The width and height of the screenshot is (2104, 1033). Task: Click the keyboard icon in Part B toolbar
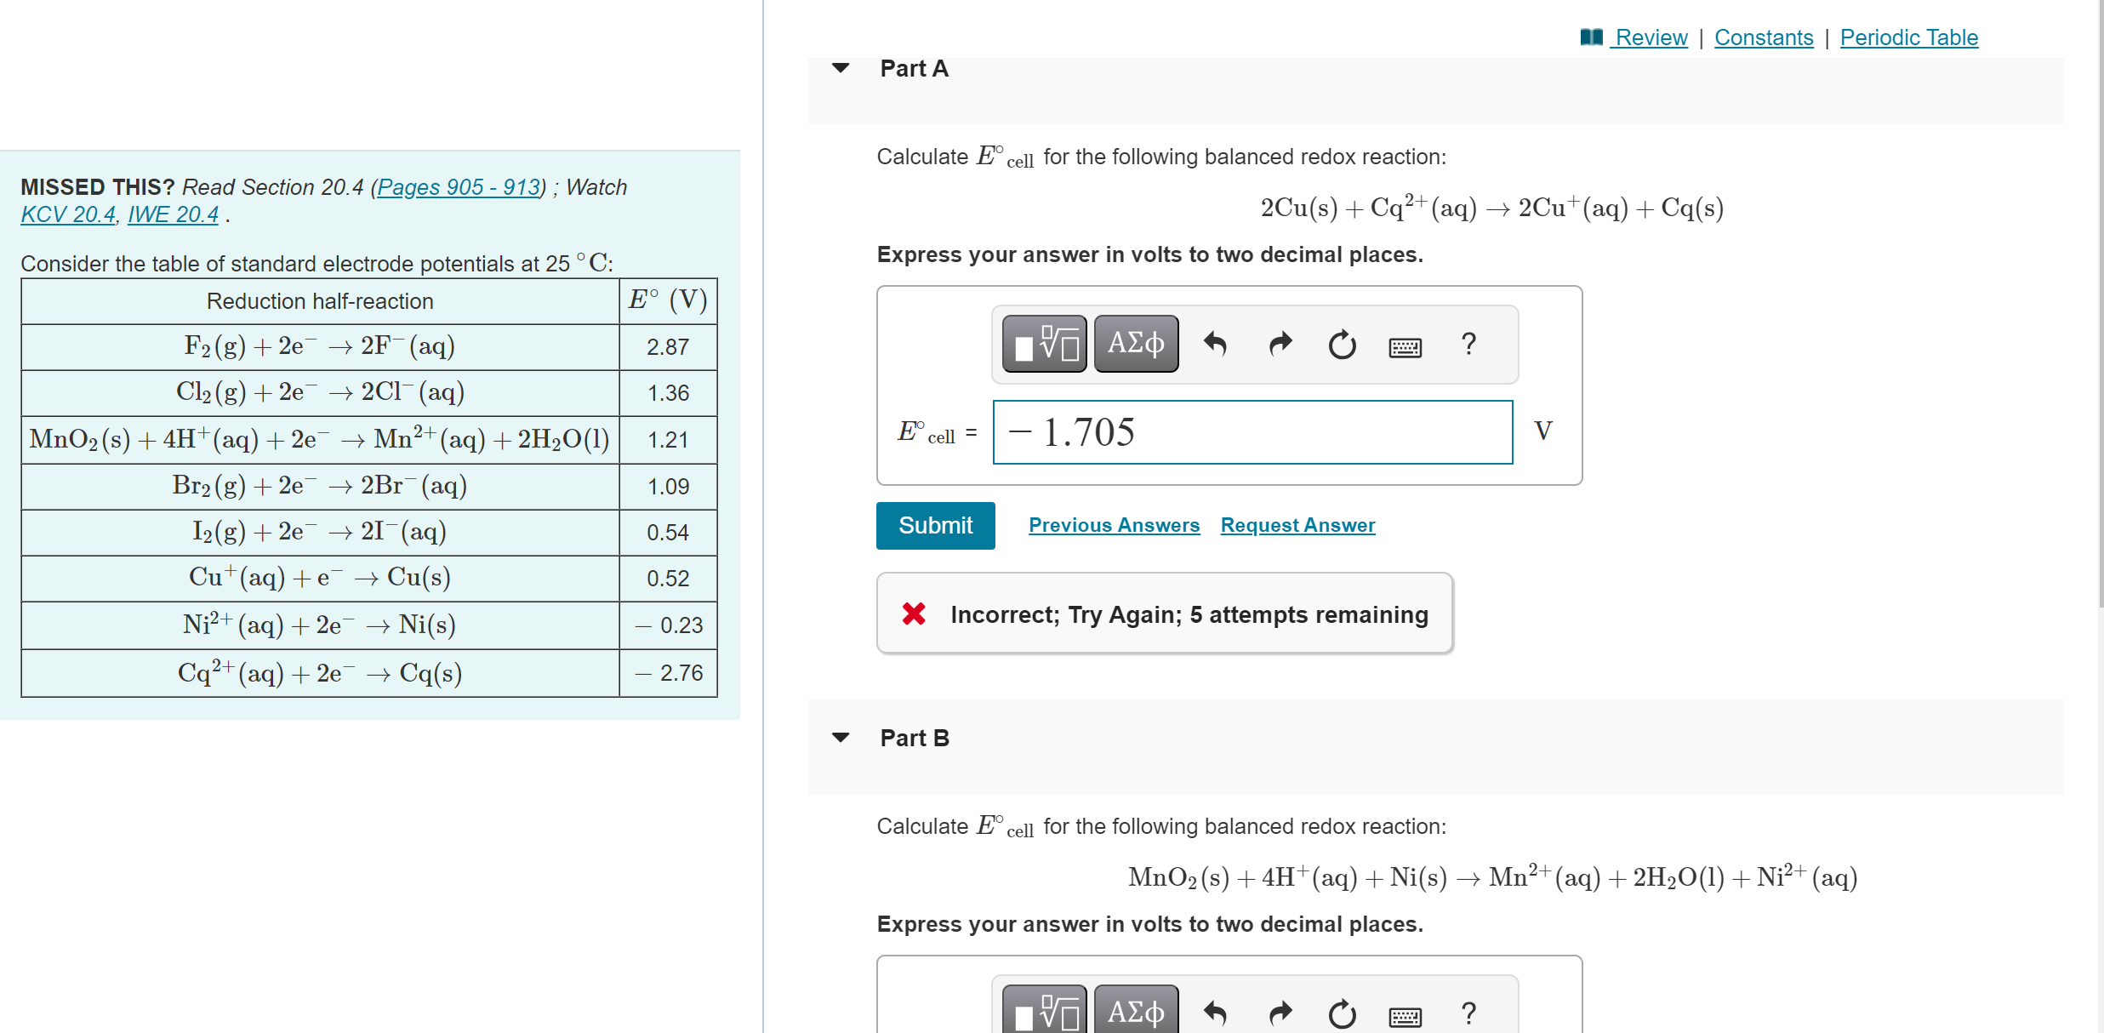(1405, 1014)
